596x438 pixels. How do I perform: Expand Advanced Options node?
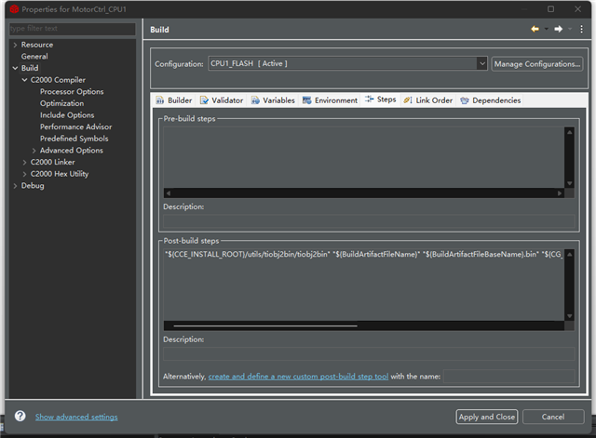[x=34, y=151]
